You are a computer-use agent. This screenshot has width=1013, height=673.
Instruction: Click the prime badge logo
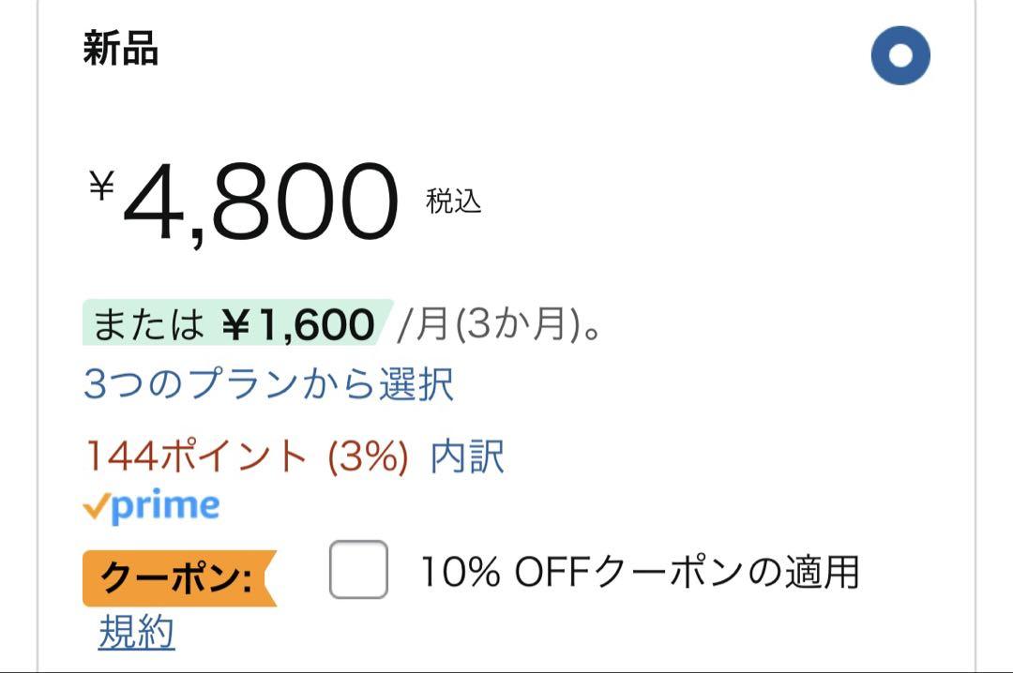(151, 506)
